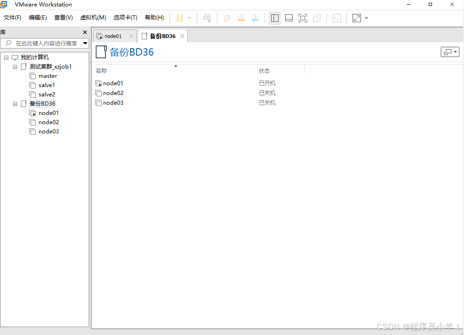Click 已关机 status of node03
This screenshot has height=335, width=464.
point(267,103)
